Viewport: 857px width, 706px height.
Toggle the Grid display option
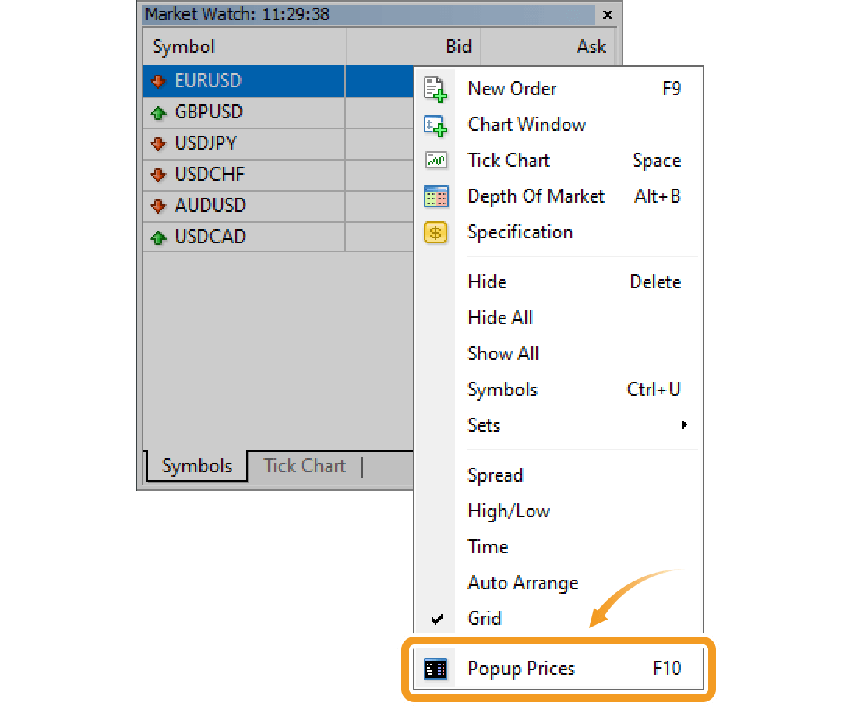tap(484, 618)
